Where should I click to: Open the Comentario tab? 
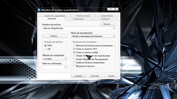tap(107, 16)
